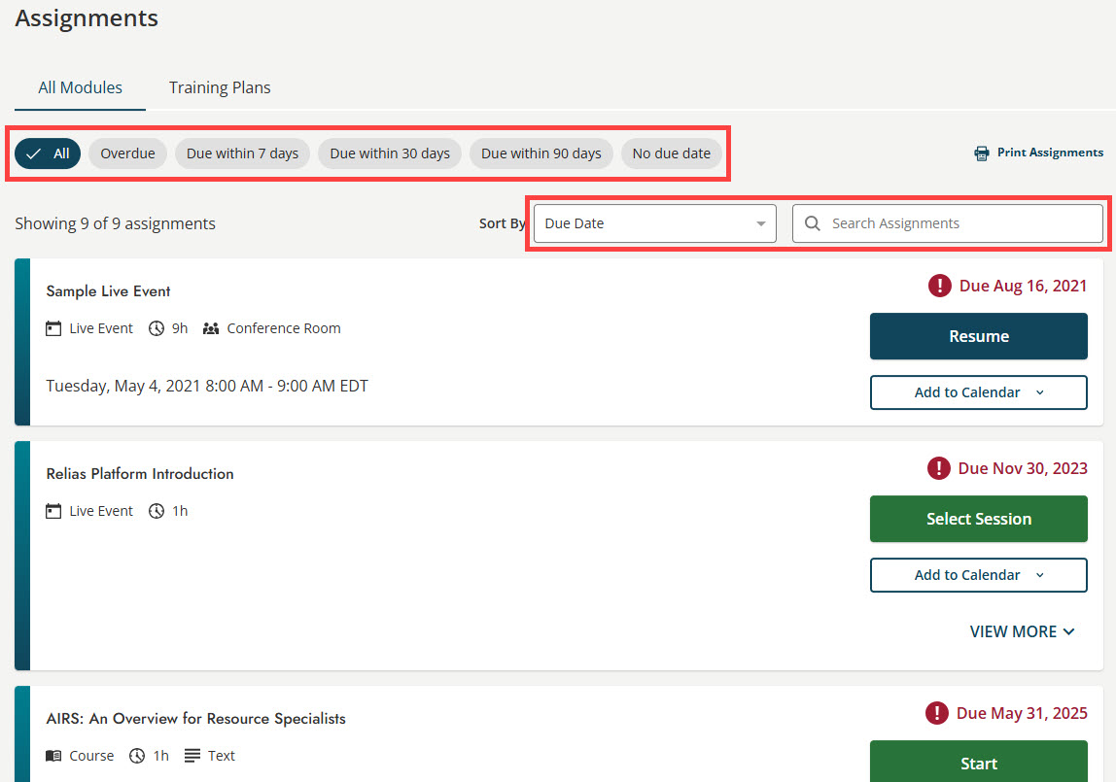Click the alert icon beside Due Nov 30, 2023

(939, 468)
